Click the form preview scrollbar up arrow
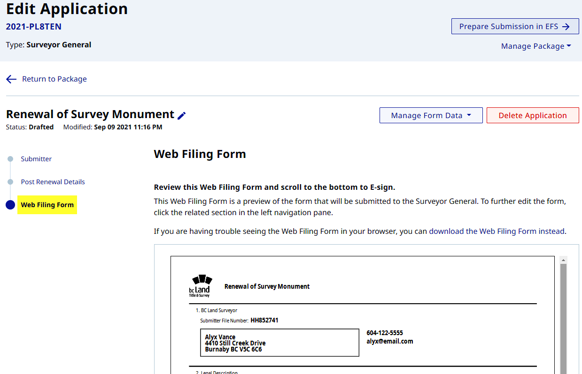 click(563, 260)
